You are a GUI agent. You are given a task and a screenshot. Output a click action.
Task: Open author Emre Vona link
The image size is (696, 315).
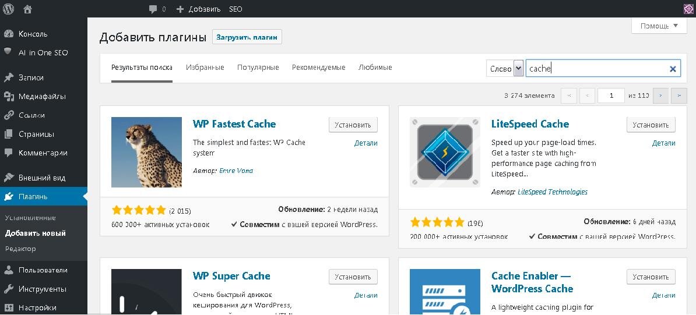pyautogui.click(x=236, y=171)
